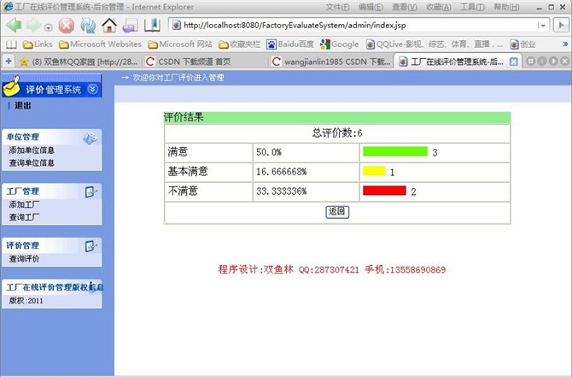Screen dimensions: 572x377
Task: Click the Home page icon
Action: pos(110,26)
